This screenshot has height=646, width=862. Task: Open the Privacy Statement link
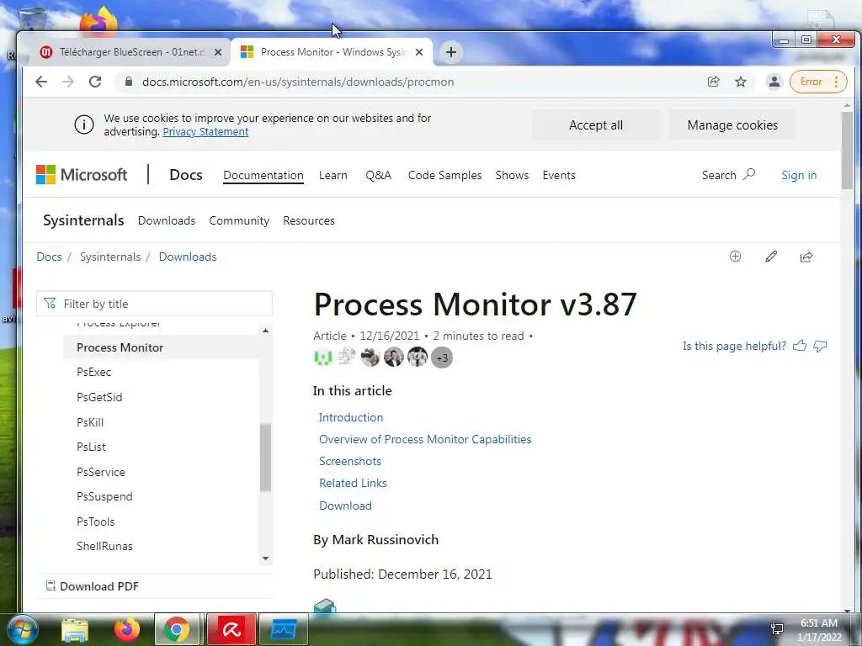[205, 132]
